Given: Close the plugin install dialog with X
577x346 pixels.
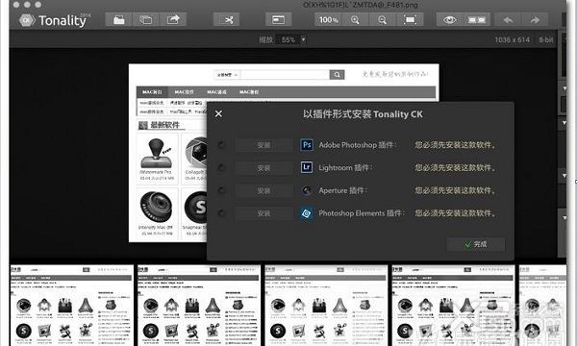Looking at the screenshot, I should point(218,113).
